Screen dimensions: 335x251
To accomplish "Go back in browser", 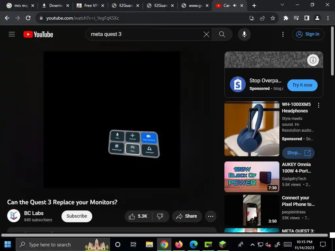I will coord(7,18).
